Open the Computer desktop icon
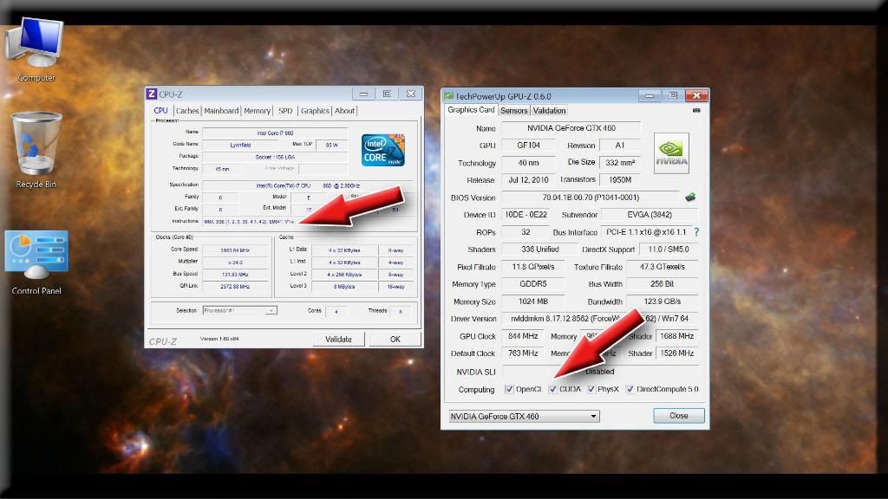Screen dimensions: 888x499 35,49
